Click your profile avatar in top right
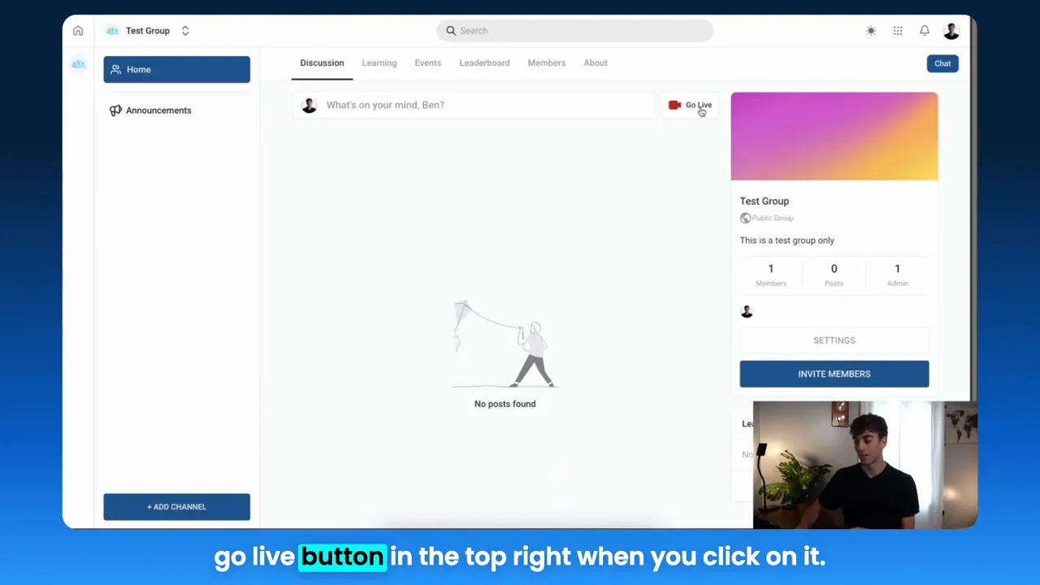 tap(951, 30)
